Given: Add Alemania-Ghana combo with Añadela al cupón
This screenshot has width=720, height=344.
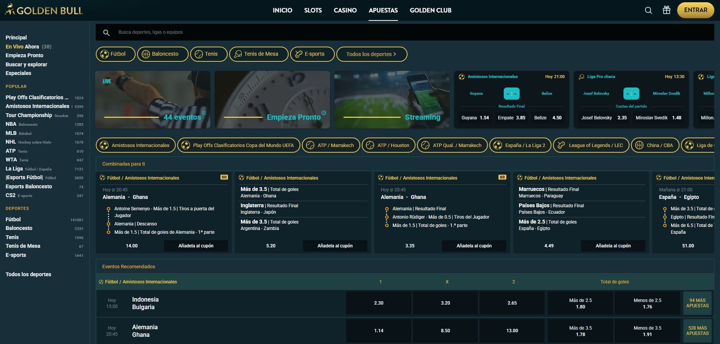Looking at the screenshot, I should point(195,245).
